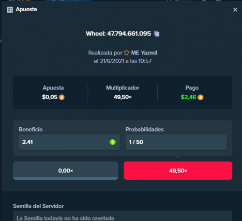Click the 49,50× Multiplicador value
242x221 pixels.
point(122,97)
